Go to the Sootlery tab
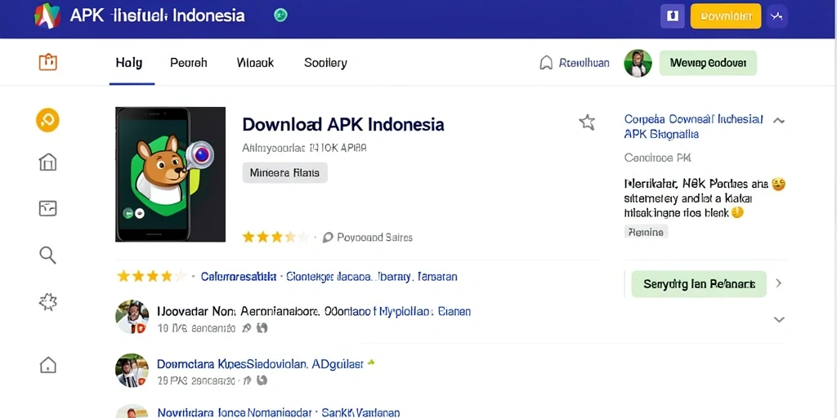The height and width of the screenshot is (418, 837). tap(325, 63)
